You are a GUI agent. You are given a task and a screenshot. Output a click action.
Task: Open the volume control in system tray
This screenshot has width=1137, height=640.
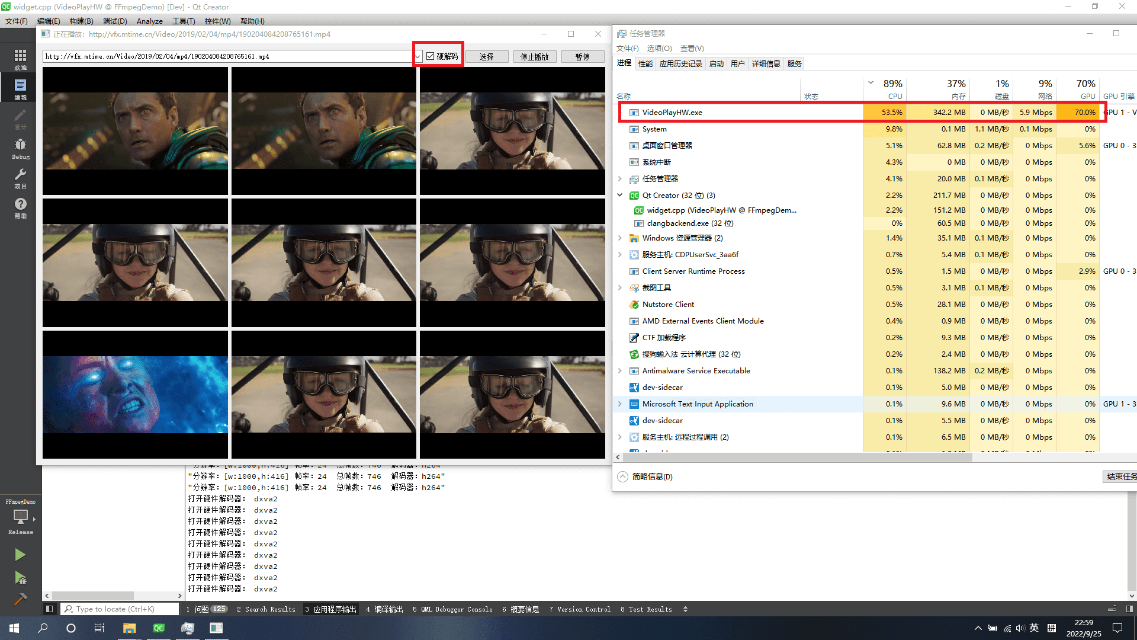(x=1020, y=628)
